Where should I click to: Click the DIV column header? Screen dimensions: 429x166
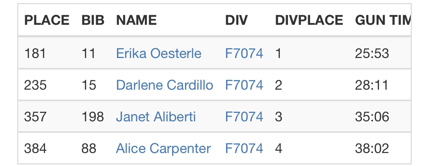click(x=236, y=20)
